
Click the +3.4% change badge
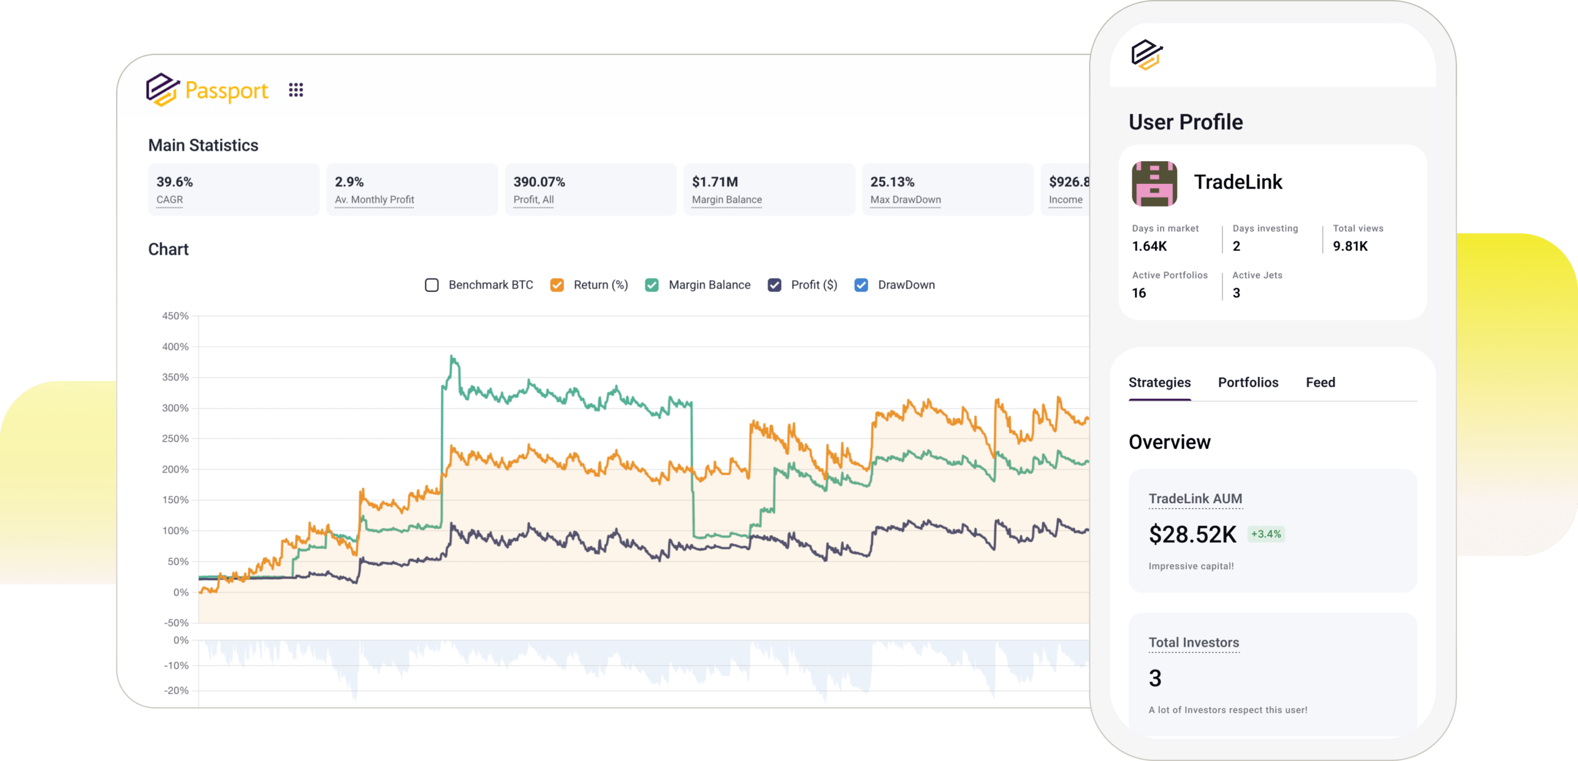(1266, 534)
